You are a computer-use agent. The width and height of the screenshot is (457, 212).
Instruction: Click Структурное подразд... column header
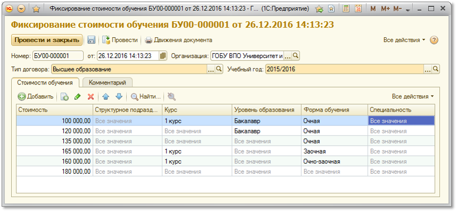pyautogui.click(x=127, y=110)
